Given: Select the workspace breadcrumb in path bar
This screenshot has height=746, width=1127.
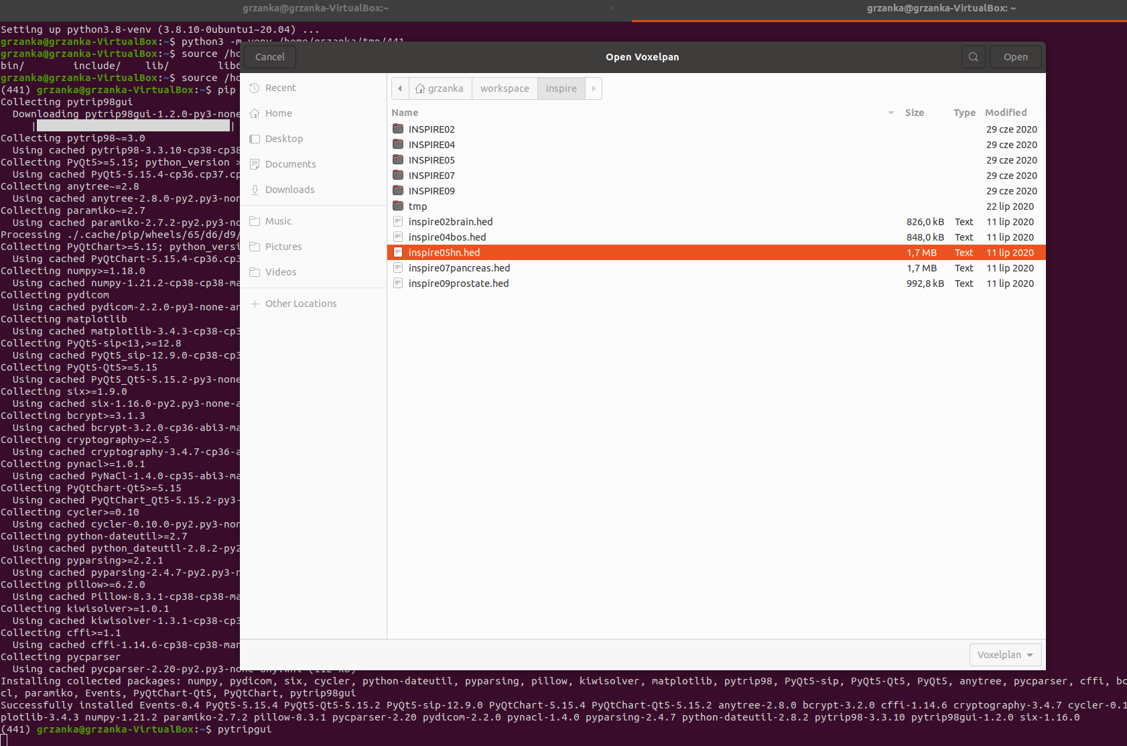Looking at the screenshot, I should [504, 88].
